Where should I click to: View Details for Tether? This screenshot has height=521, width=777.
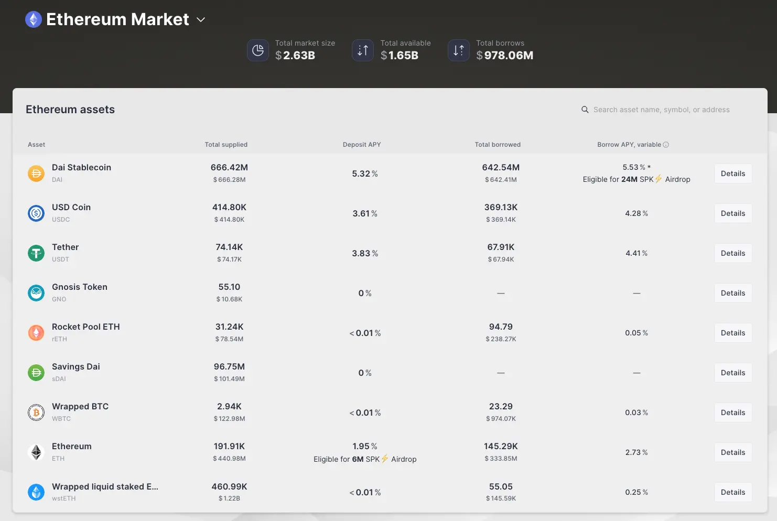[733, 253]
